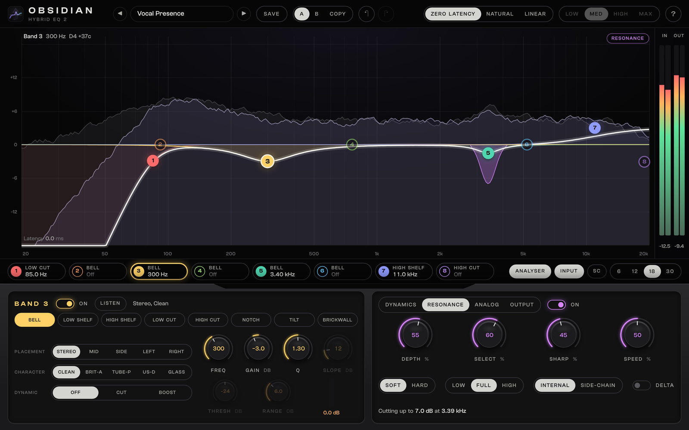
Task: Click band 5 Bell 3.40 kHz chip
Action: coord(281,271)
